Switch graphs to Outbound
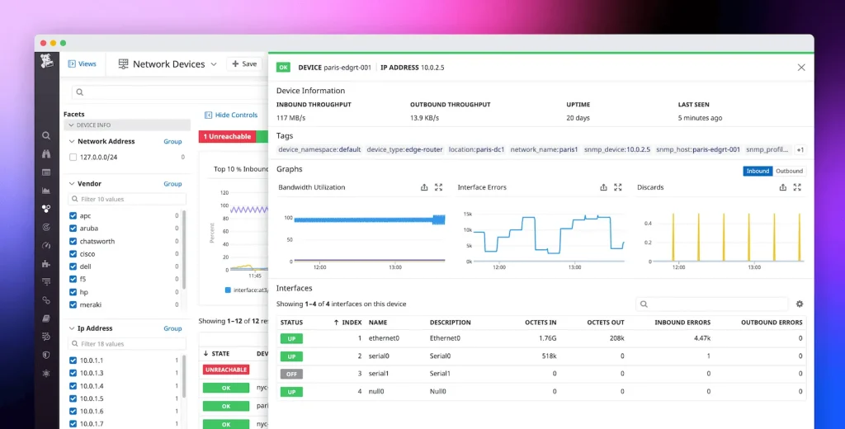The height and width of the screenshot is (429, 845). (x=789, y=171)
